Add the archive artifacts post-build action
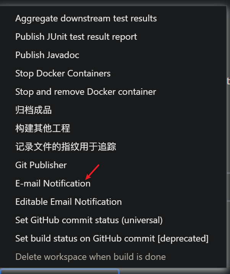 click(x=34, y=110)
